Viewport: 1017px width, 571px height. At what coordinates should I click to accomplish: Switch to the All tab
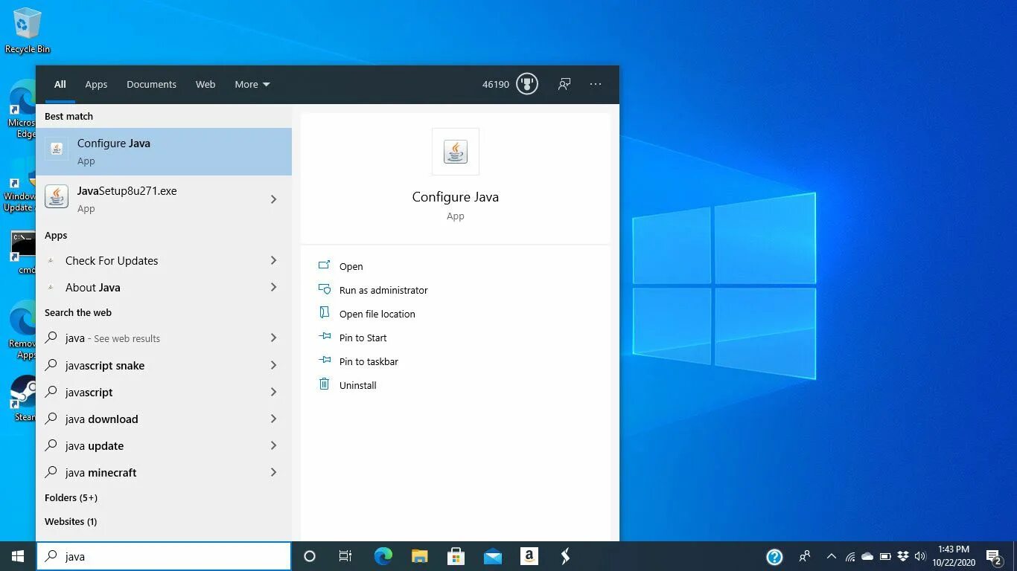click(x=60, y=84)
